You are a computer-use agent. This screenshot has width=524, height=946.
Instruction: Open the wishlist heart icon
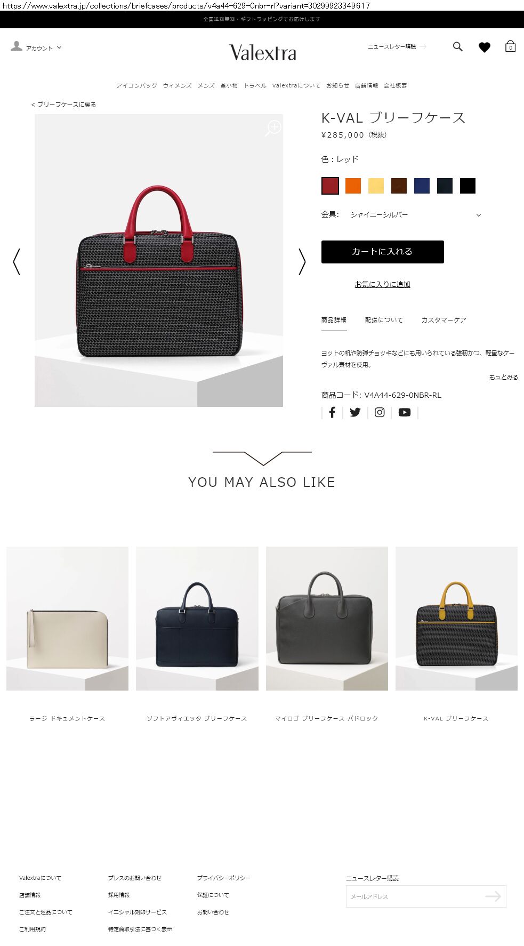coord(484,47)
